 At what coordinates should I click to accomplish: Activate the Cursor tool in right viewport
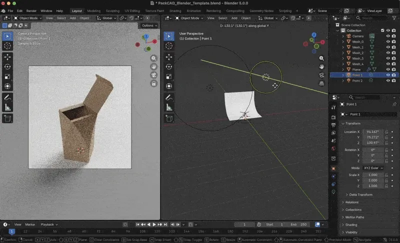pyautogui.click(x=168, y=45)
